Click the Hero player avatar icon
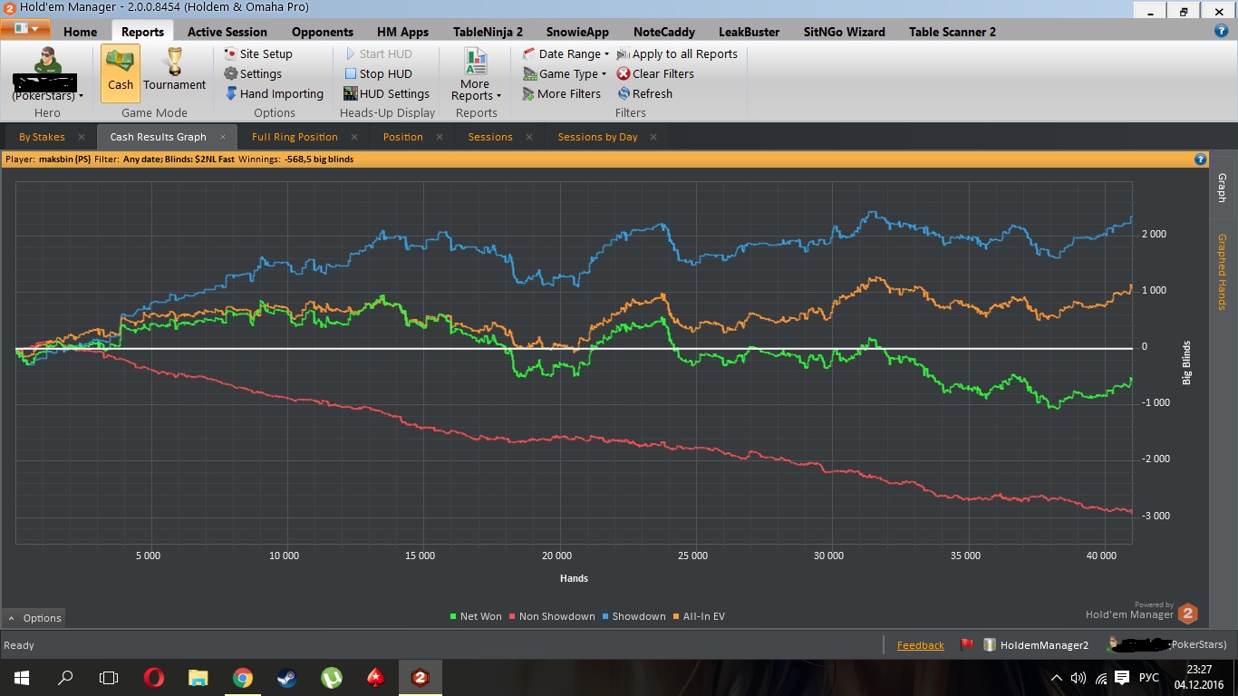Image resolution: width=1238 pixels, height=696 pixels. pos(47,61)
